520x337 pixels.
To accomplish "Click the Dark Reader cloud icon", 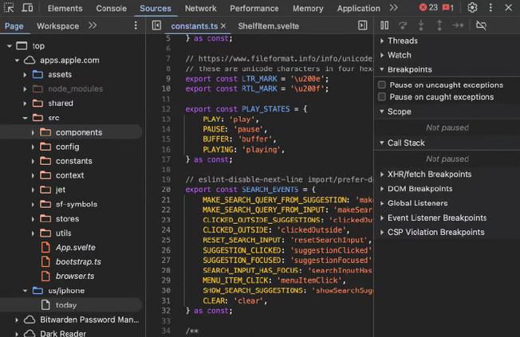I will pyautogui.click(x=30, y=333).
